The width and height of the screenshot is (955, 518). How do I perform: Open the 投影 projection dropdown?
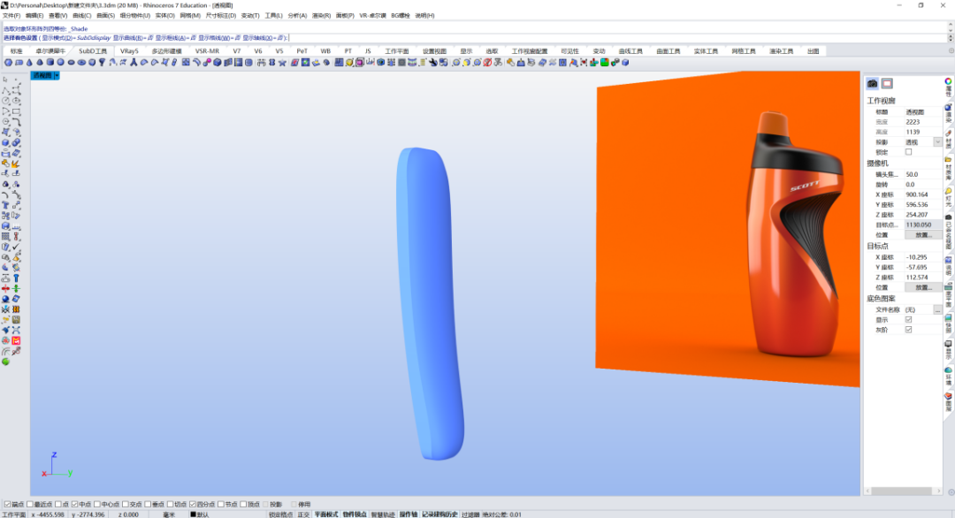(937, 141)
